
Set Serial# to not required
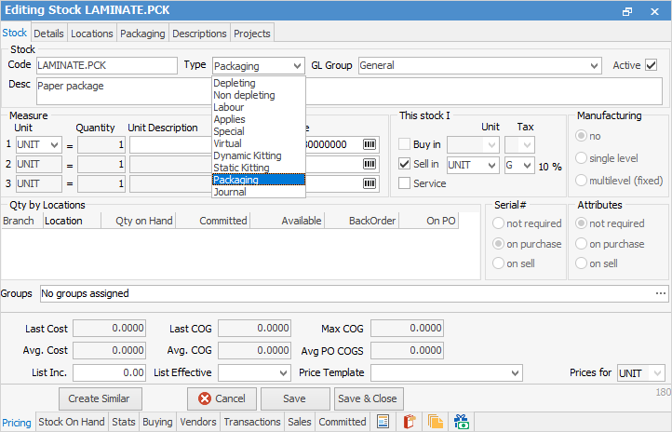[x=498, y=223]
